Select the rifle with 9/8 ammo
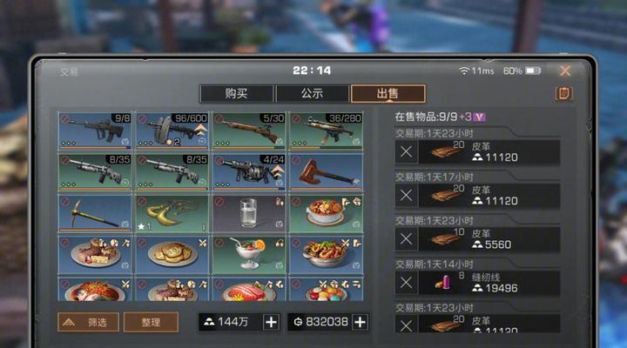The image size is (627, 348). pos(95,131)
